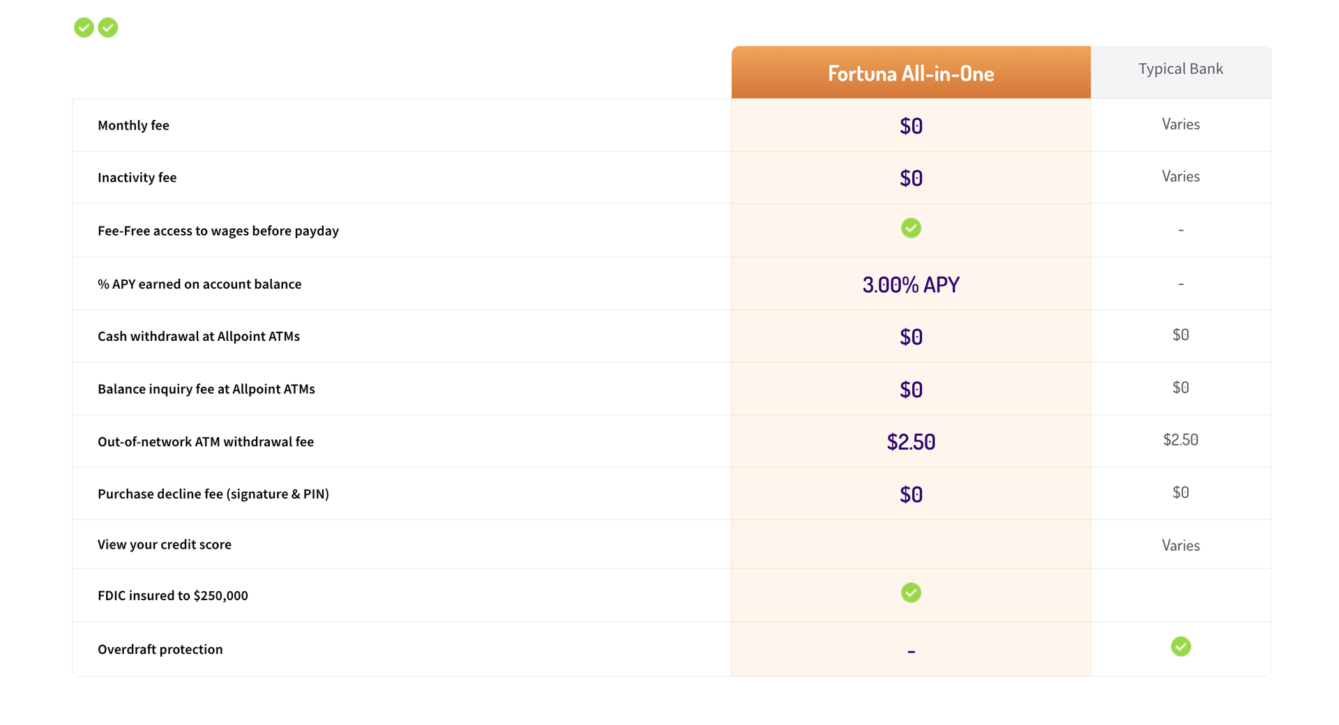The width and height of the screenshot is (1339, 725).
Task: Click the Typical Bank overdraft protection checkmark
Action: click(1181, 647)
